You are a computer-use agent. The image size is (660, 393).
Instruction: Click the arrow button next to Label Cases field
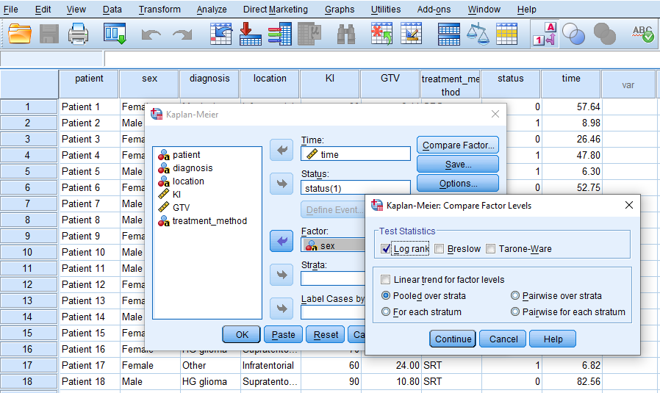click(x=281, y=309)
